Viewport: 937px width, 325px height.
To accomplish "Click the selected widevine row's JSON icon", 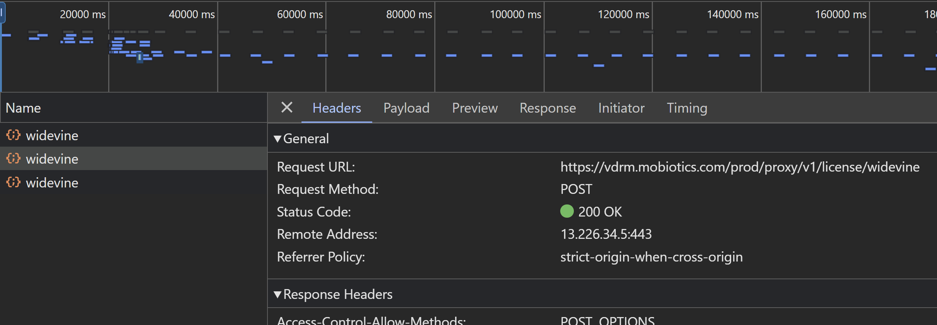I will point(13,158).
